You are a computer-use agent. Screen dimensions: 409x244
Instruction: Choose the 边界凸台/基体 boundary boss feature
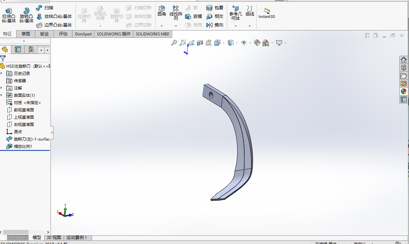pos(54,25)
